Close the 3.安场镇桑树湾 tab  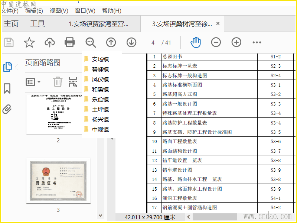point(218,23)
